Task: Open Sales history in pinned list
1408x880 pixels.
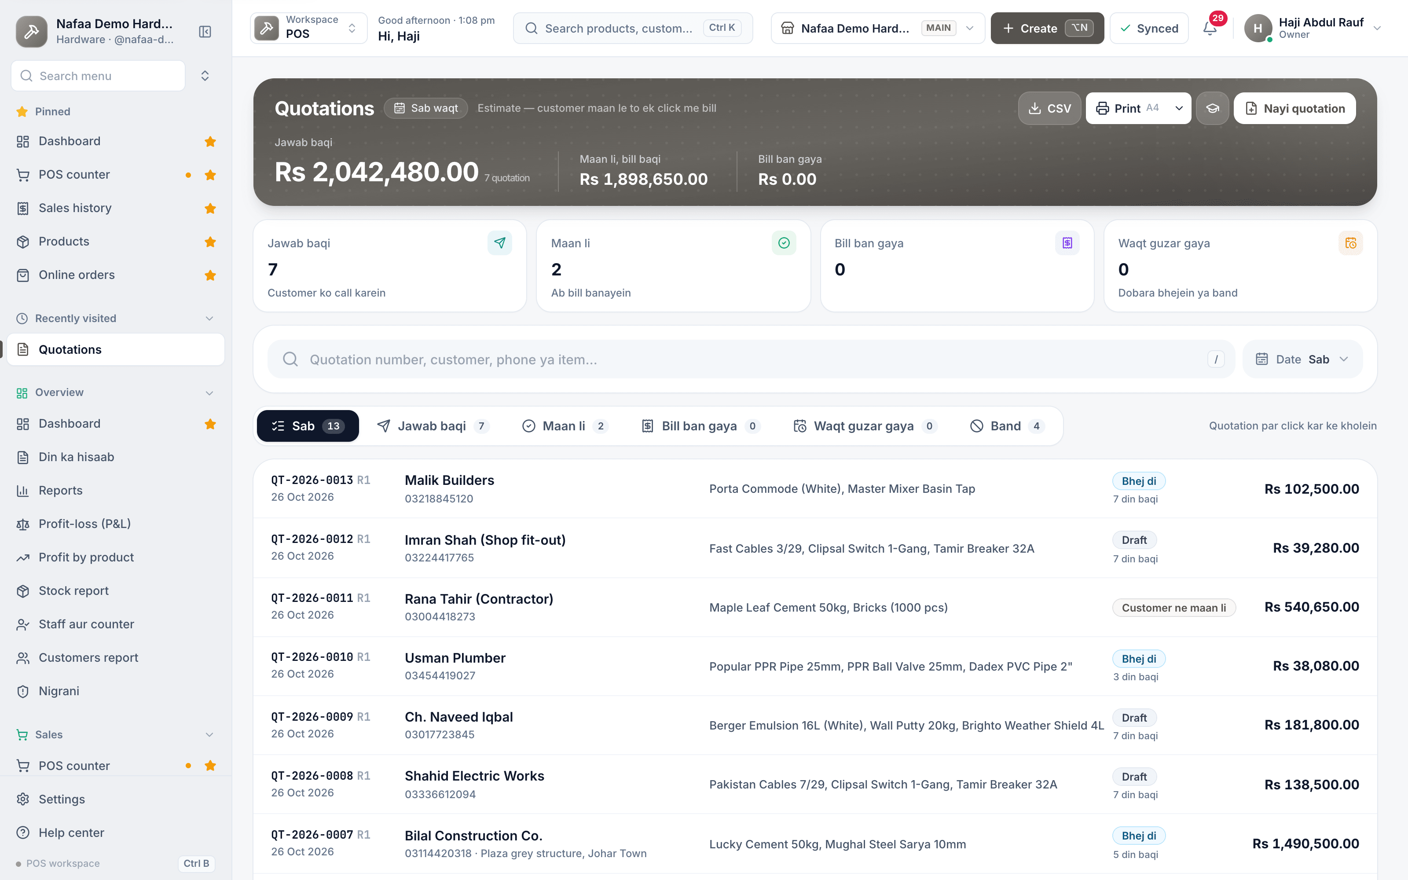Action: 115,208
